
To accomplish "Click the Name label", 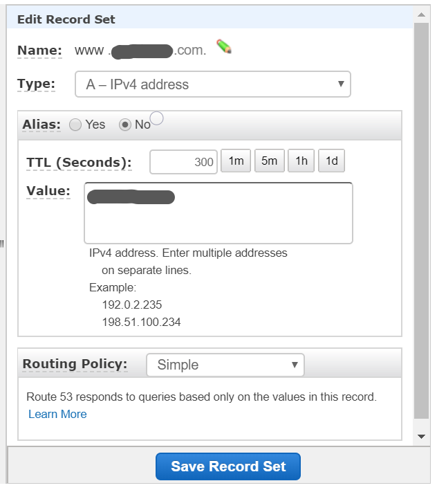I will pyautogui.click(x=39, y=51).
